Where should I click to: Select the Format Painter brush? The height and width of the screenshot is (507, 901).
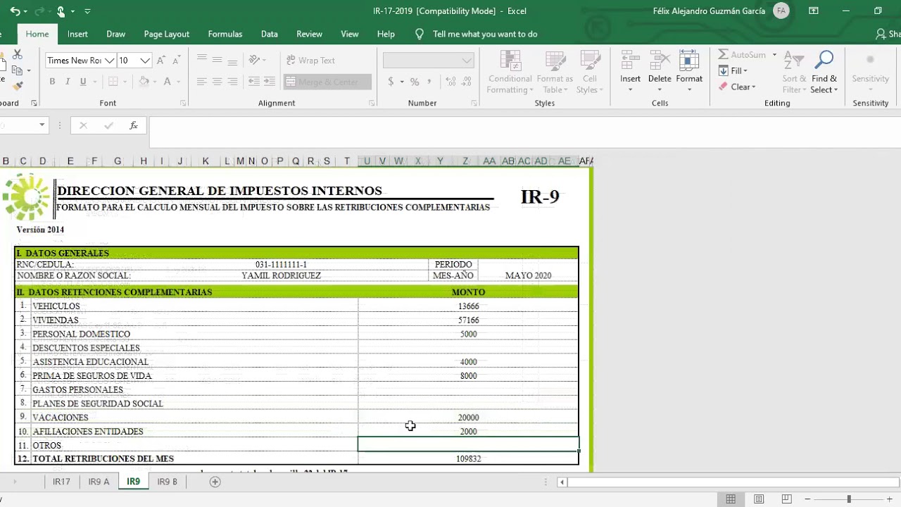coord(18,85)
